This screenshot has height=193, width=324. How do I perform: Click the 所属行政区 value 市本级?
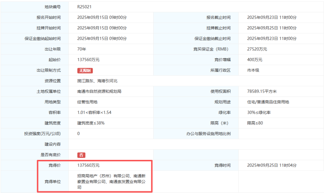point(253,70)
